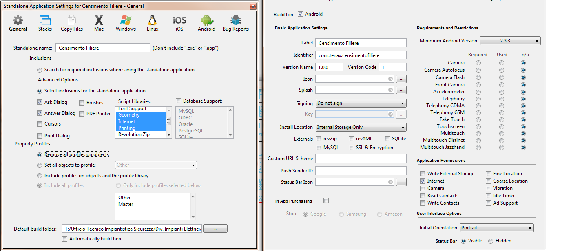Click the Push Sender ID field
571x251 pixels.
[361, 171]
